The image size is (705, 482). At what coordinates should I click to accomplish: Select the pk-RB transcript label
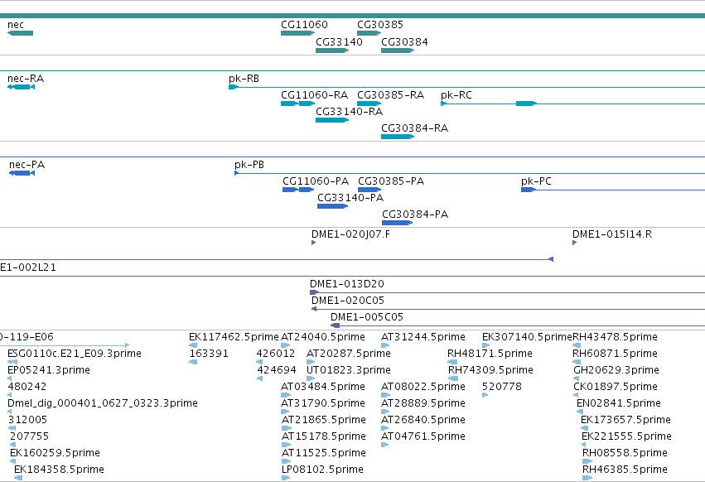point(244,79)
